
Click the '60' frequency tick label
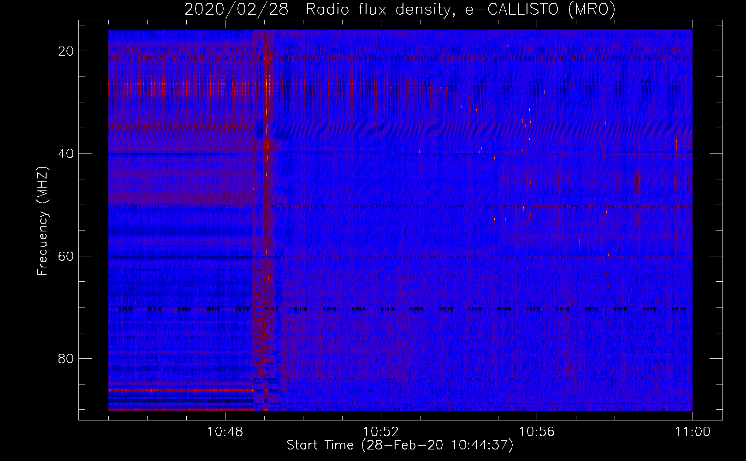tap(66, 256)
